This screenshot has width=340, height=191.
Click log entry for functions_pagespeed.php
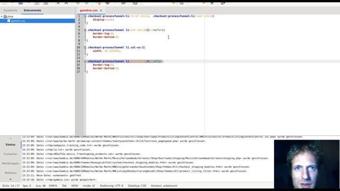pos(114,141)
